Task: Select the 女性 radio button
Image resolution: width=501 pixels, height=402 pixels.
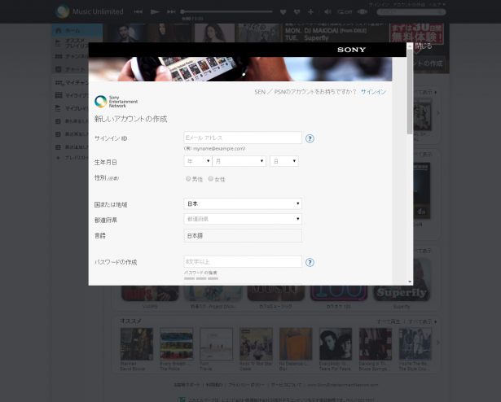Action: 210,178
